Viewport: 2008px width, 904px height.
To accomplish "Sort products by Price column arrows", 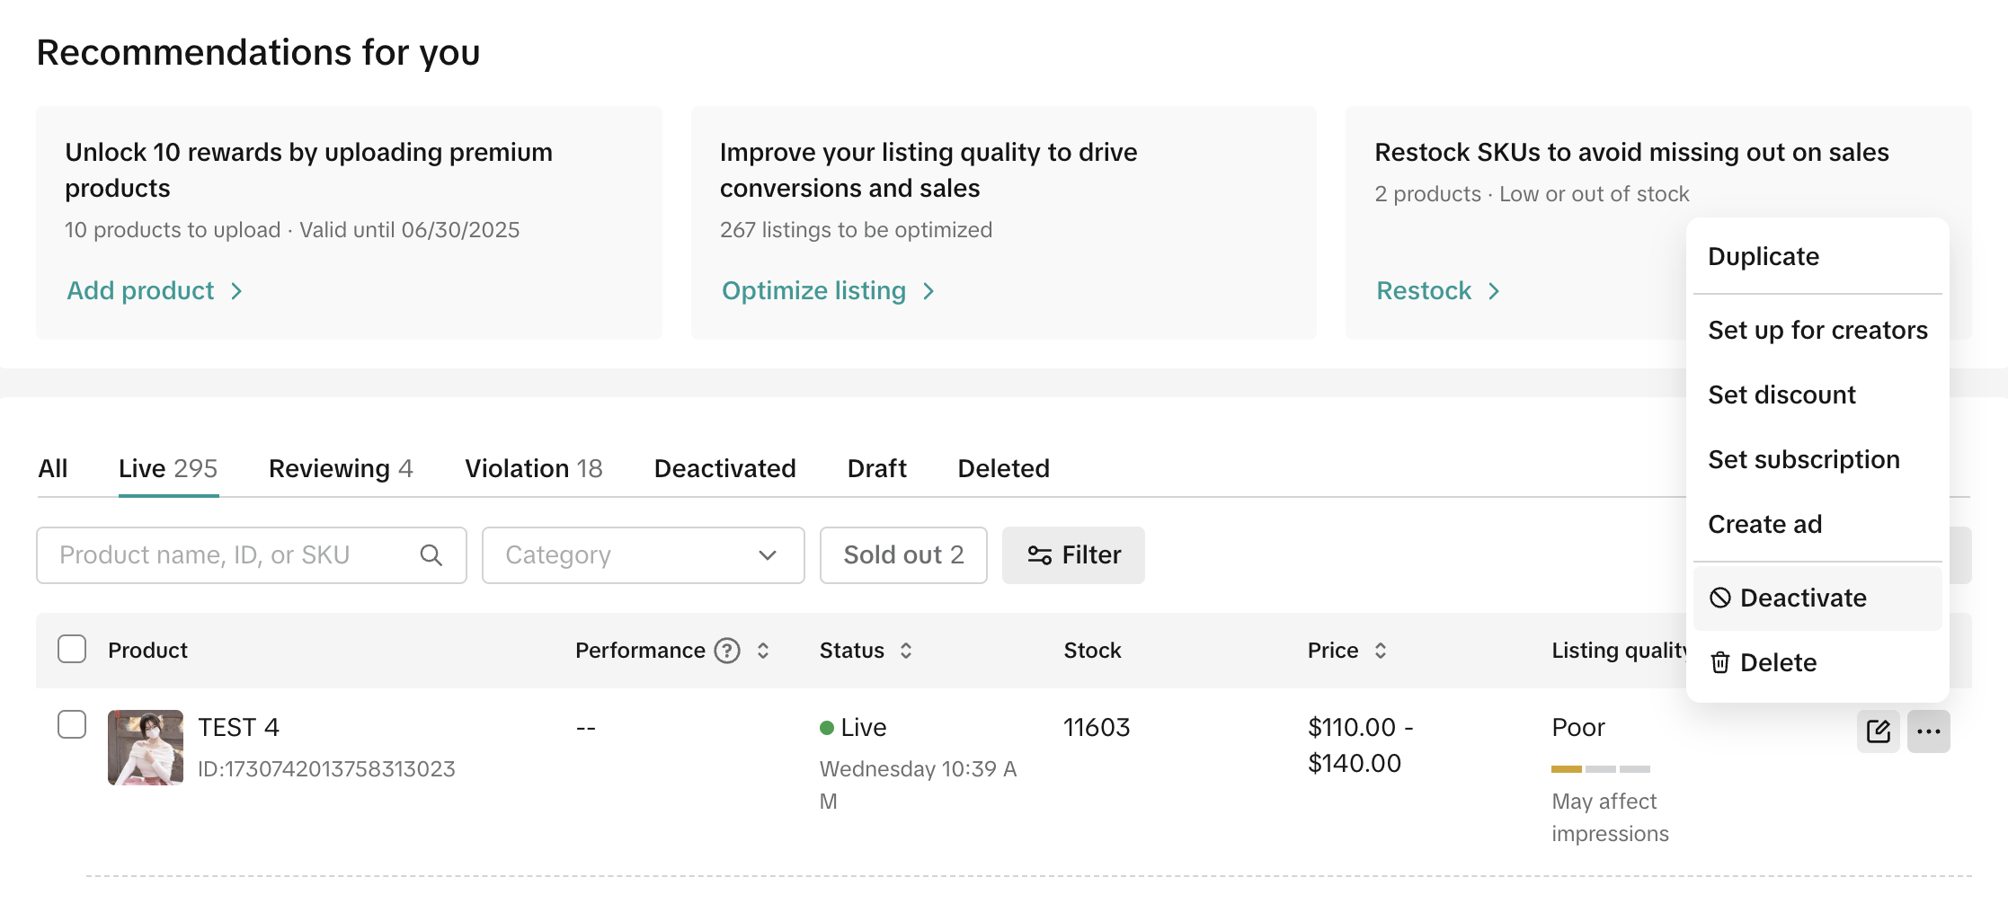I will coord(1381,651).
